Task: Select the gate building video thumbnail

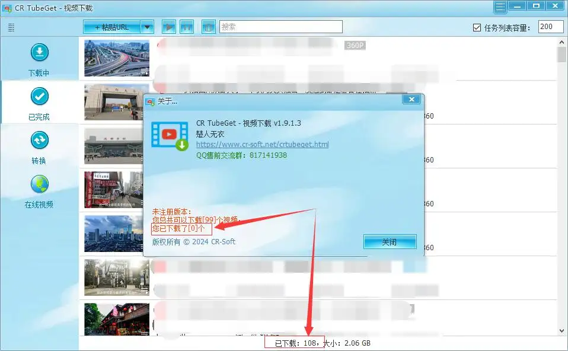Action: pos(114,102)
